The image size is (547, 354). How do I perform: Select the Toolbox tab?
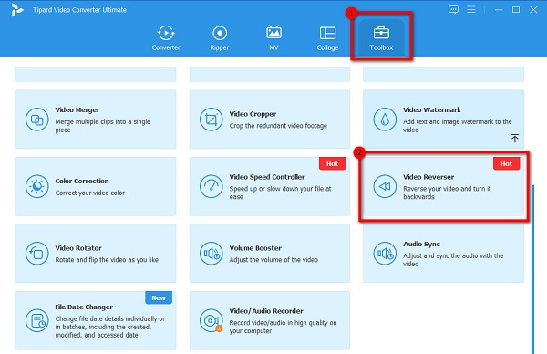click(x=381, y=38)
